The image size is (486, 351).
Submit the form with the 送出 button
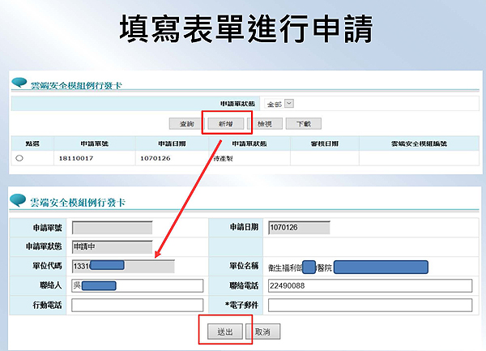coord(225,332)
